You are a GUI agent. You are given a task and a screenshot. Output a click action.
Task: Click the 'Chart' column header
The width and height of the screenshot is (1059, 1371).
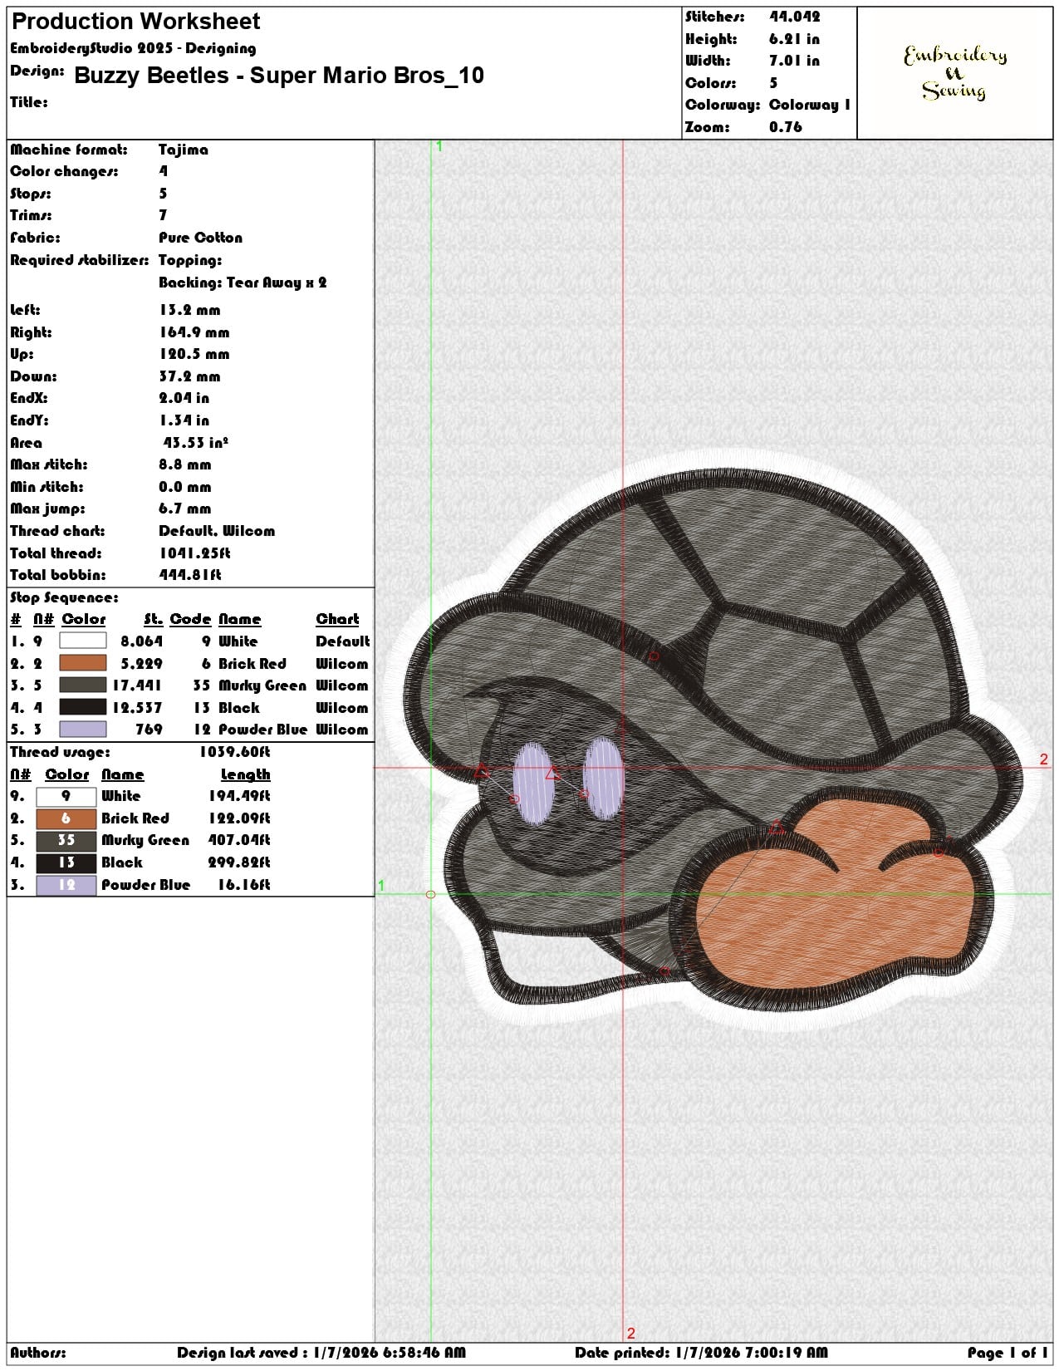[337, 619]
